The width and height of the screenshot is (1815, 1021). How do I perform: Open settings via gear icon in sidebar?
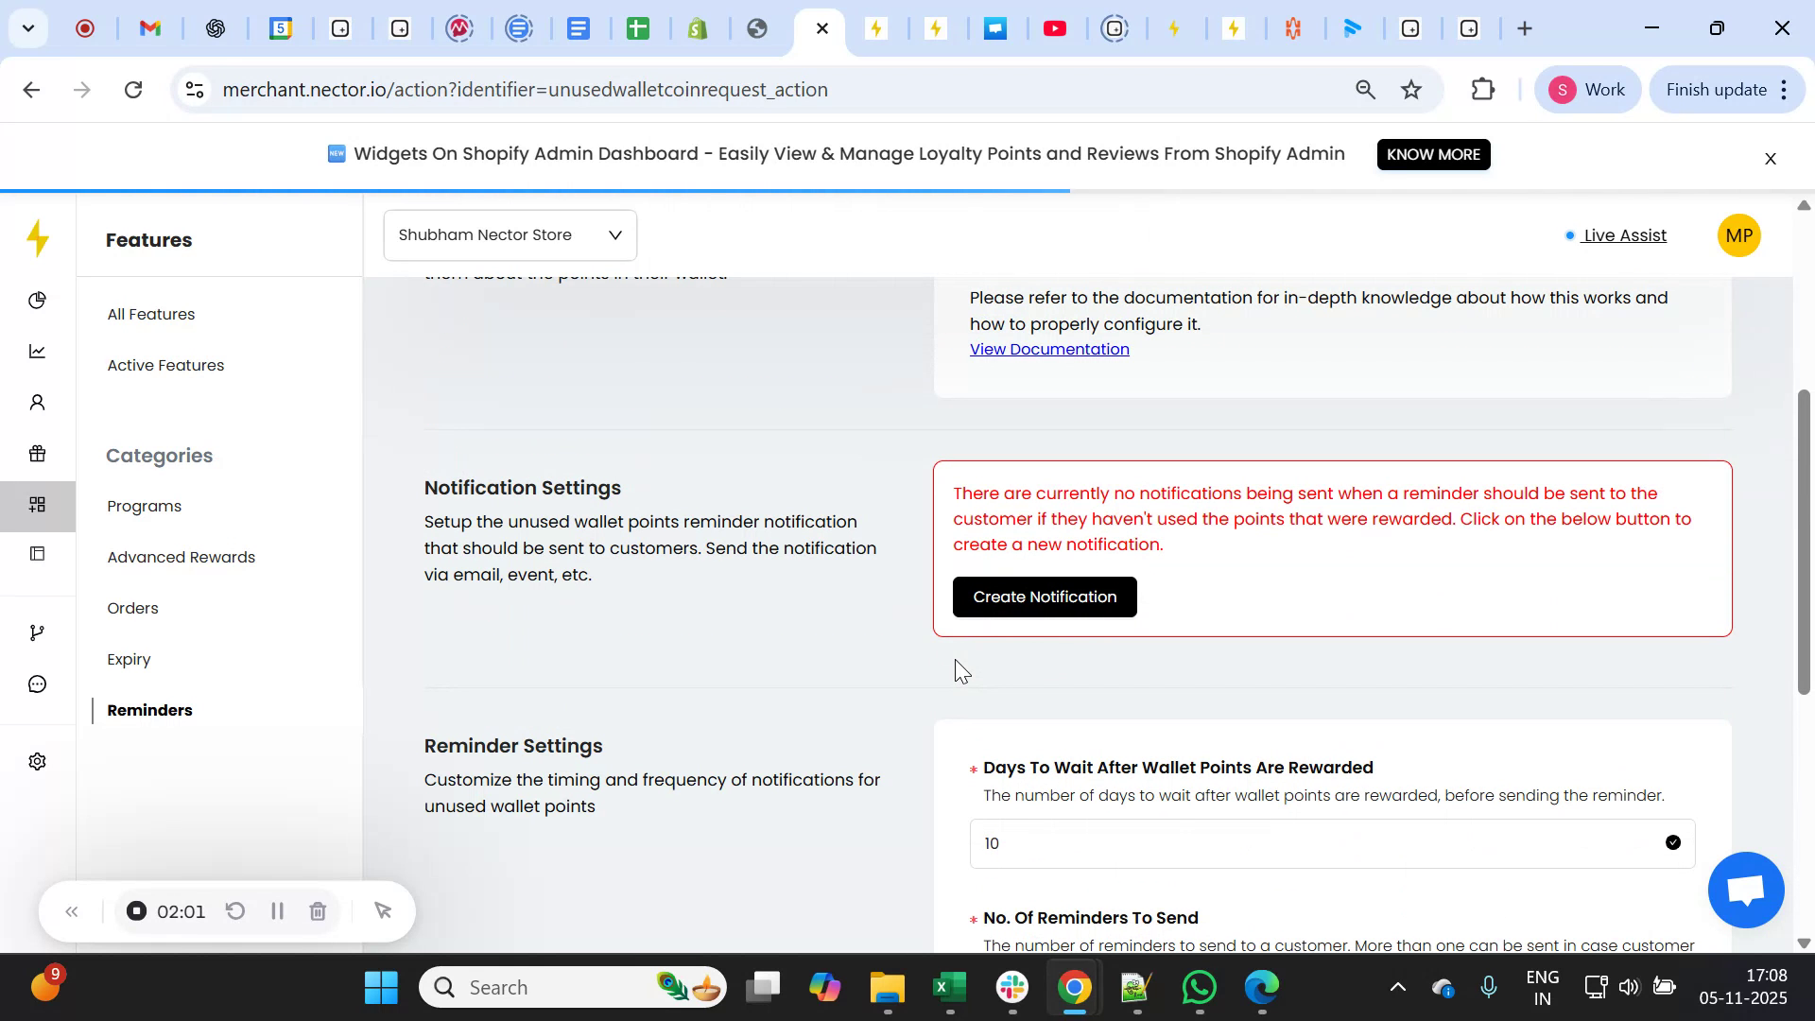coord(37,761)
